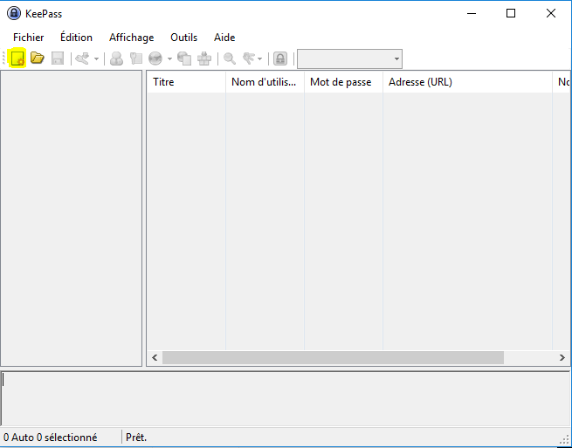Sort by Nom d'utilis... column header

click(265, 82)
